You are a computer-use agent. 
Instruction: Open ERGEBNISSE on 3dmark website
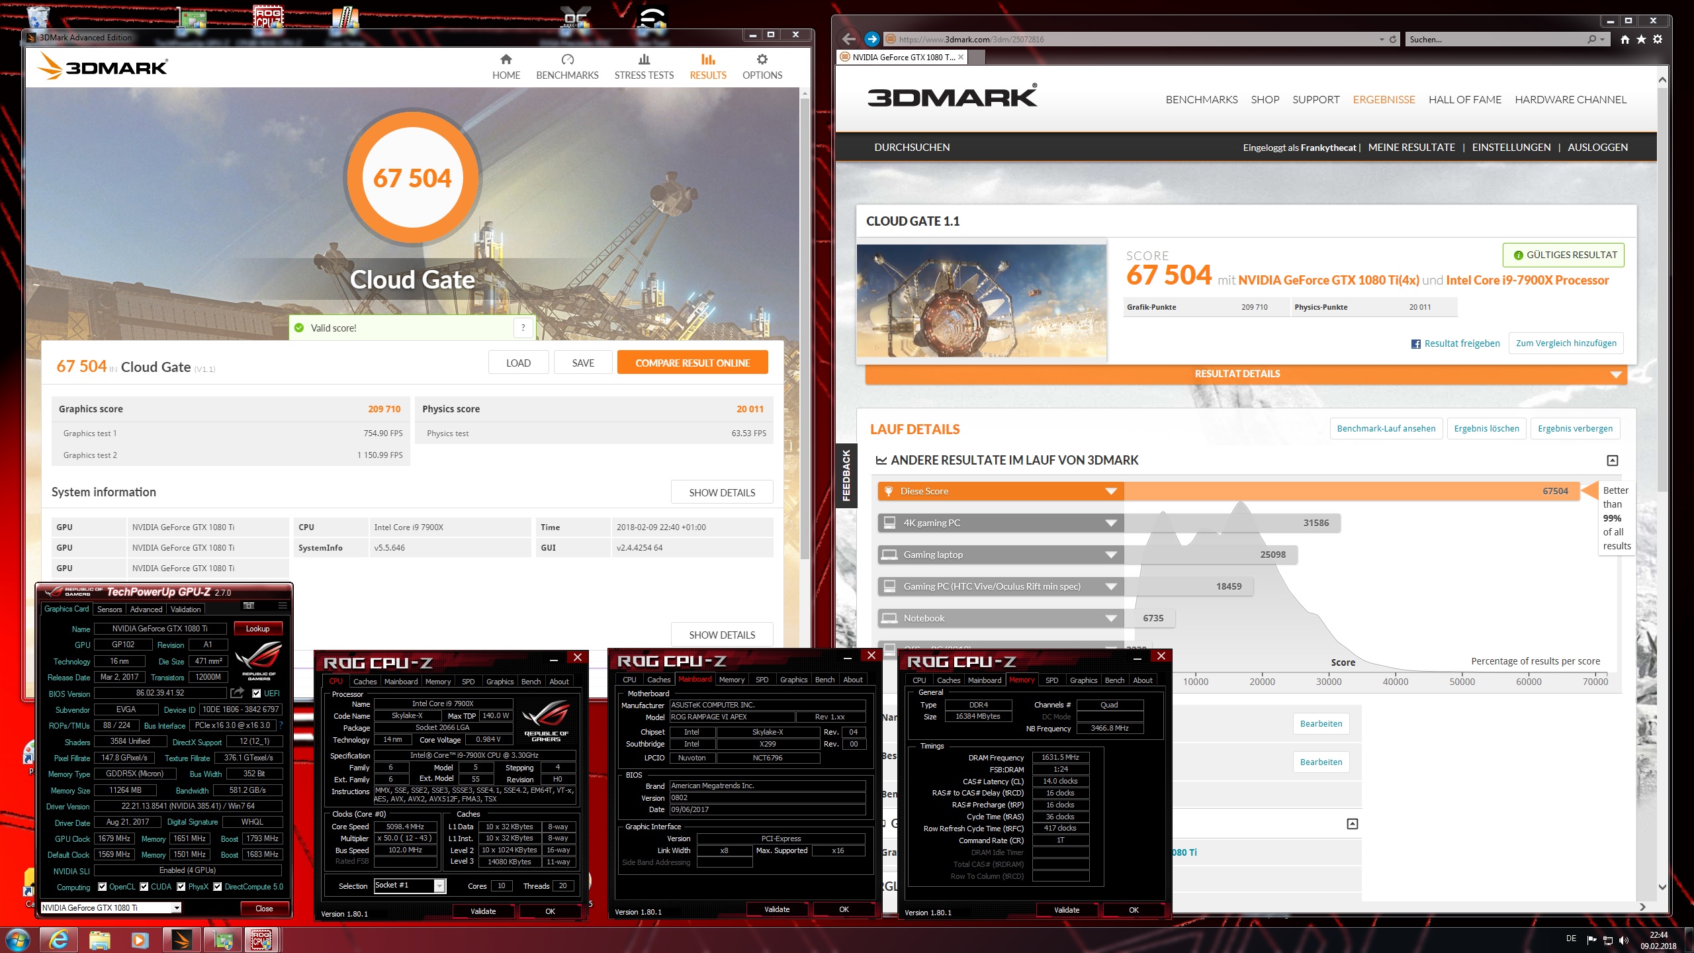point(1384,100)
